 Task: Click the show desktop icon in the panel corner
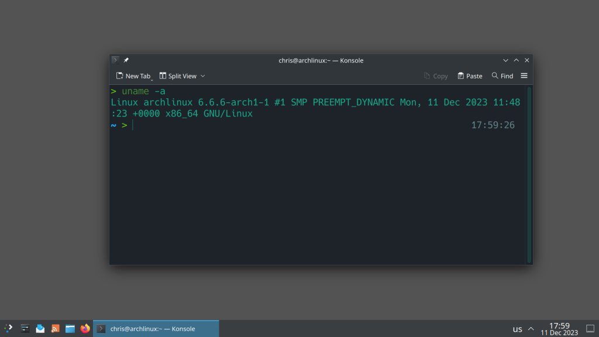pyautogui.click(x=590, y=329)
